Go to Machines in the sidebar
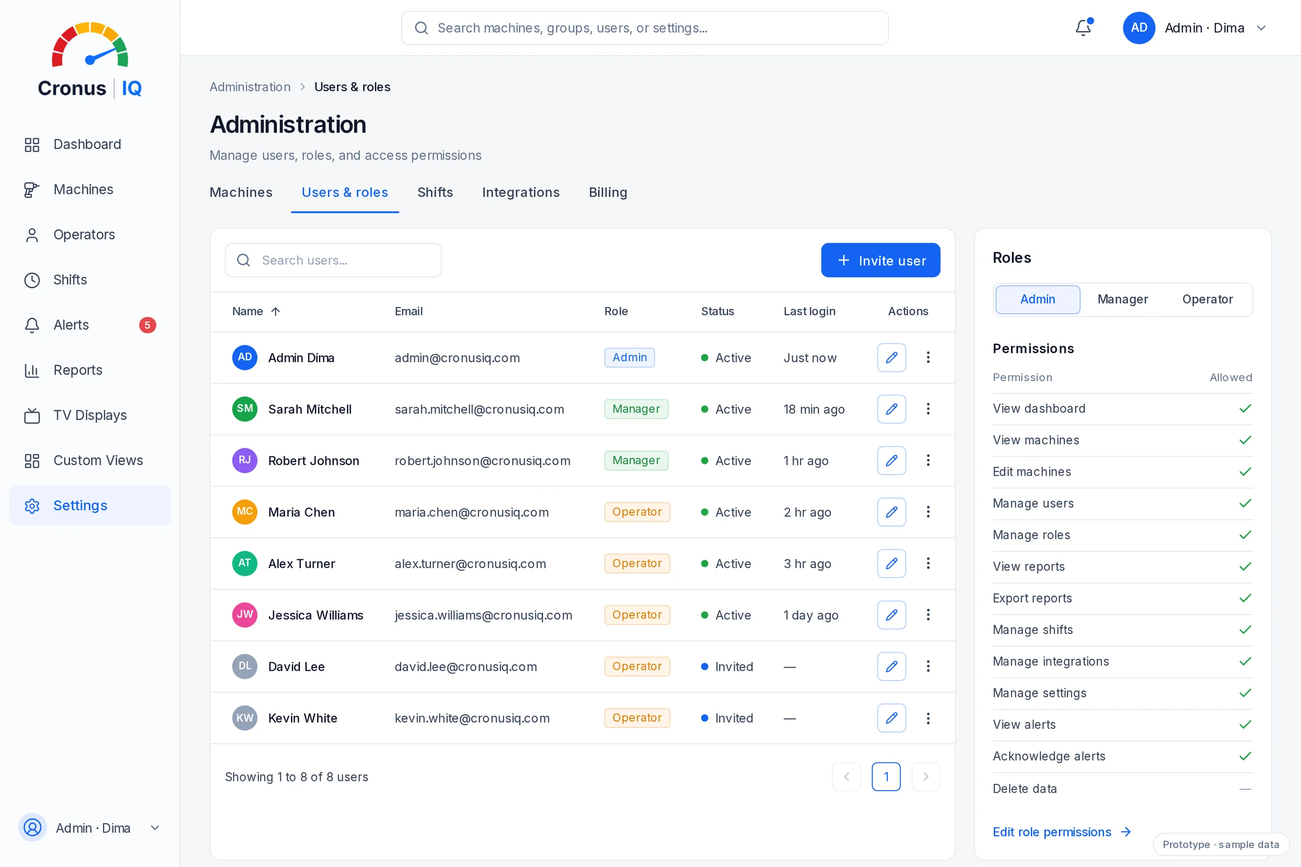The height and width of the screenshot is (867, 1301). (x=89, y=190)
